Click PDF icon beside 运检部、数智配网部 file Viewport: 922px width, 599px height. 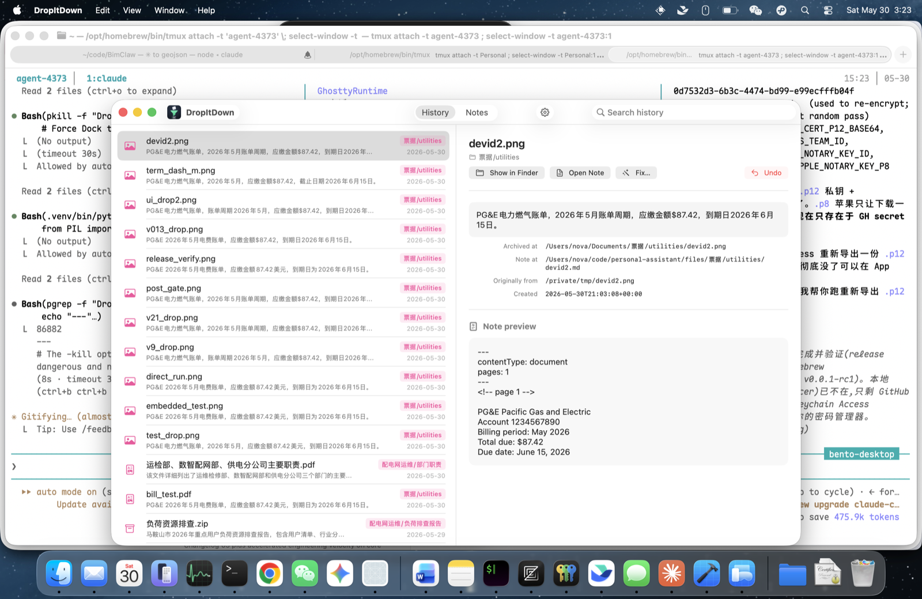point(130,469)
